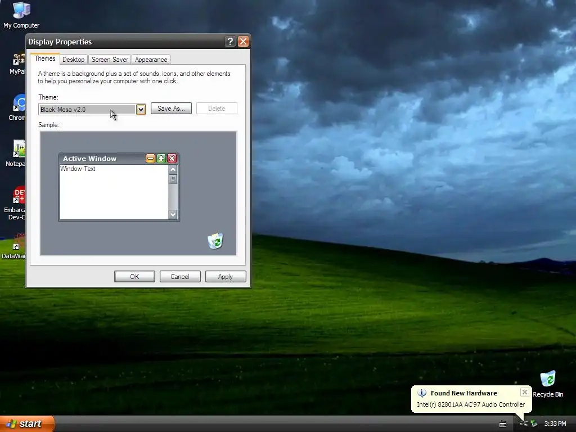Click the new hardware tray icon
This screenshot has height=432, width=576.
click(524, 424)
